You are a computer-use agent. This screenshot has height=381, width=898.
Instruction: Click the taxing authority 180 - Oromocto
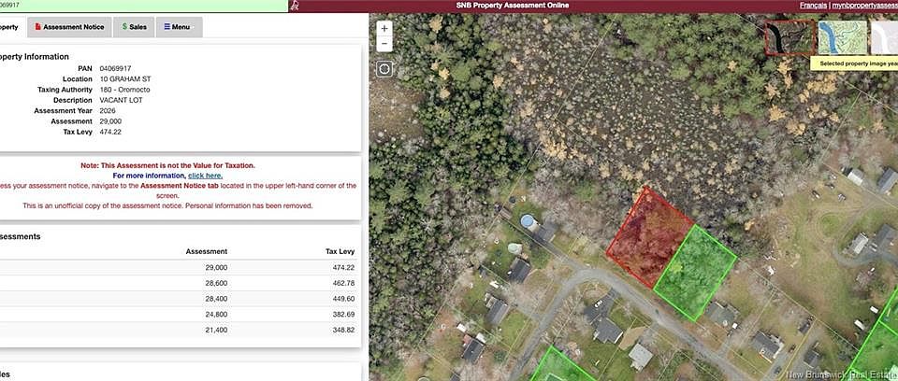pos(124,90)
